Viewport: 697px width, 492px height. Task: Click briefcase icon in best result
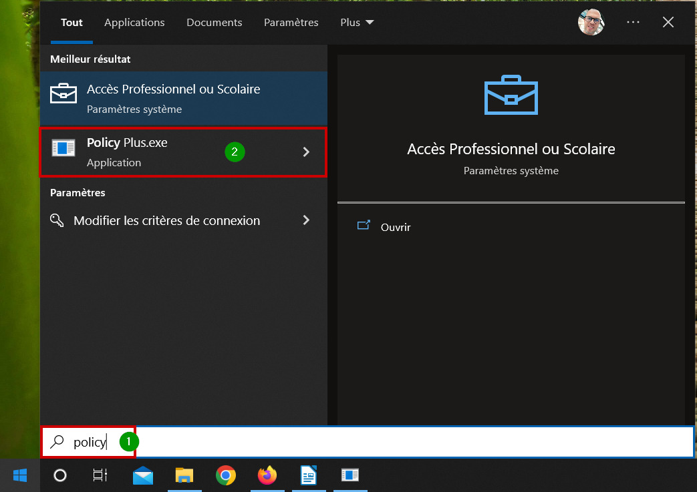coord(63,93)
